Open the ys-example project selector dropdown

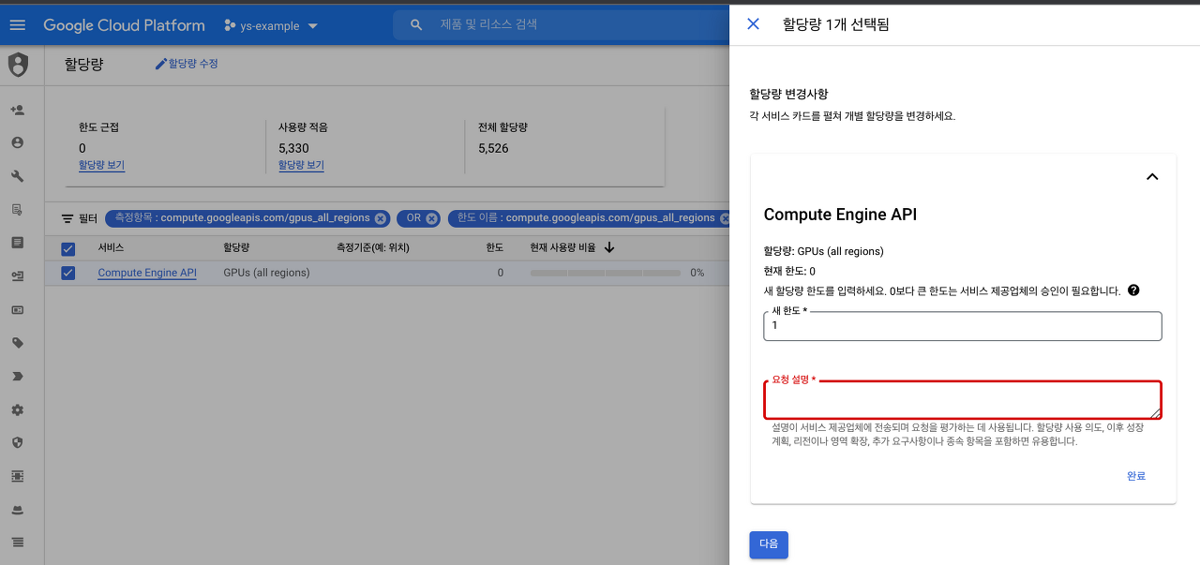(271, 25)
